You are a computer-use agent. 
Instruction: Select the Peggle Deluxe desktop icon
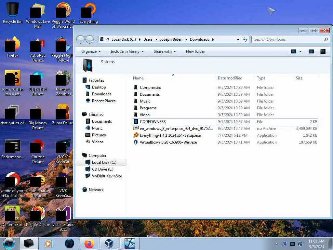pyautogui.click(x=38, y=216)
